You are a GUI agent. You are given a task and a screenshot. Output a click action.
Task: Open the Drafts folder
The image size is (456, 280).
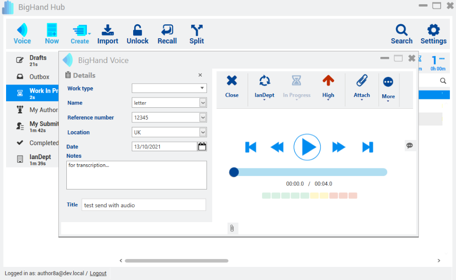(x=32, y=60)
